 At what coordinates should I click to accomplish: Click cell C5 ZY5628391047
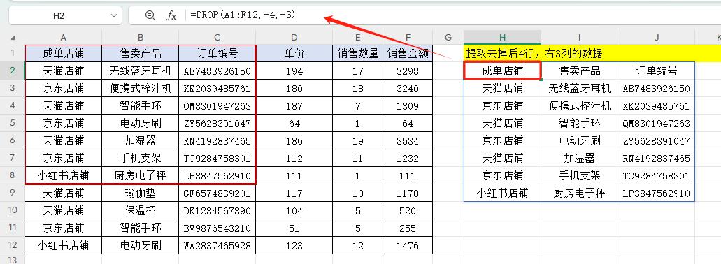pos(217,123)
